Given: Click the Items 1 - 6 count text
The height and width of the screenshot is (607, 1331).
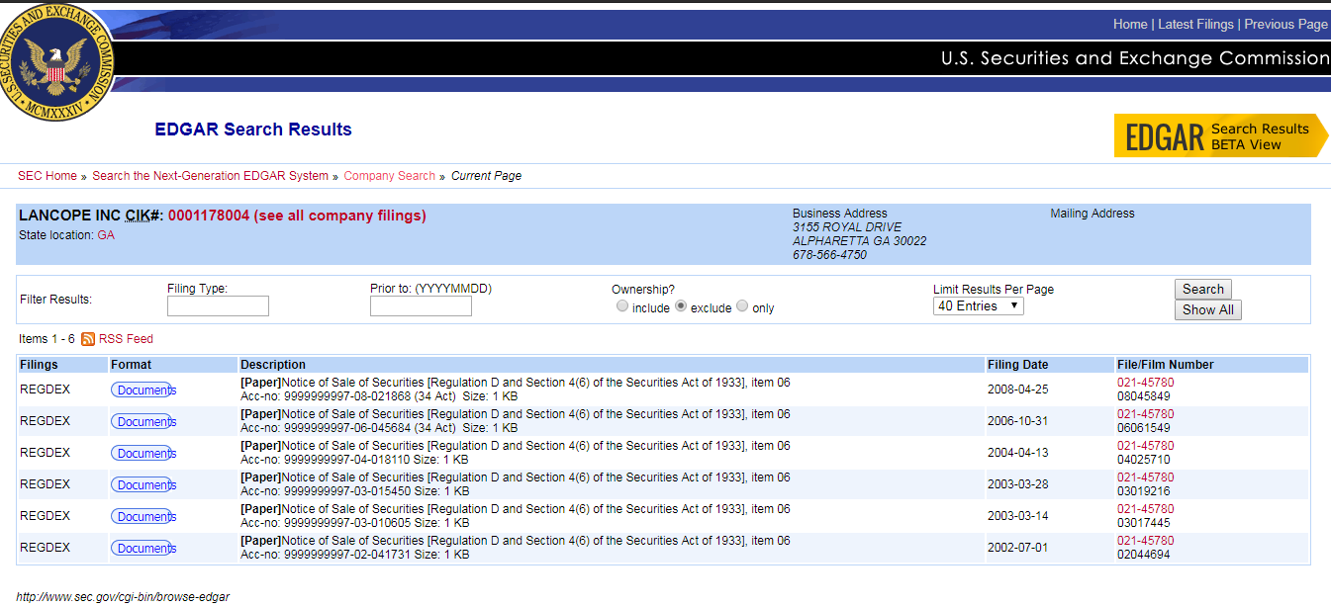Looking at the screenshot, I should 47,339.
